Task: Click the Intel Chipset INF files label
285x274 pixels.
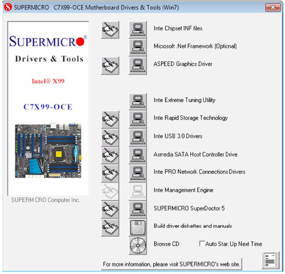Action: [178, 28]
